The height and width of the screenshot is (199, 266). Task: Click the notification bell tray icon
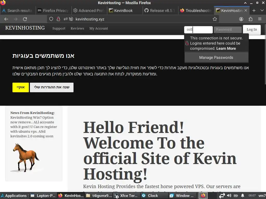click(x=243, y=196)
